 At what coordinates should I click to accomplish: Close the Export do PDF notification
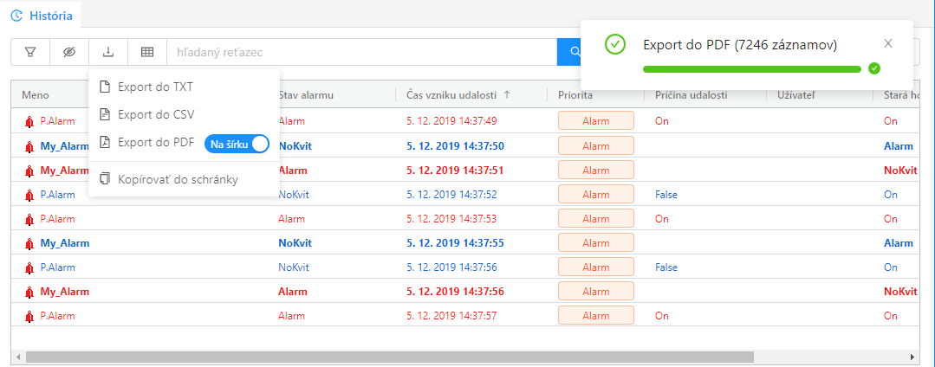[887, 43]
